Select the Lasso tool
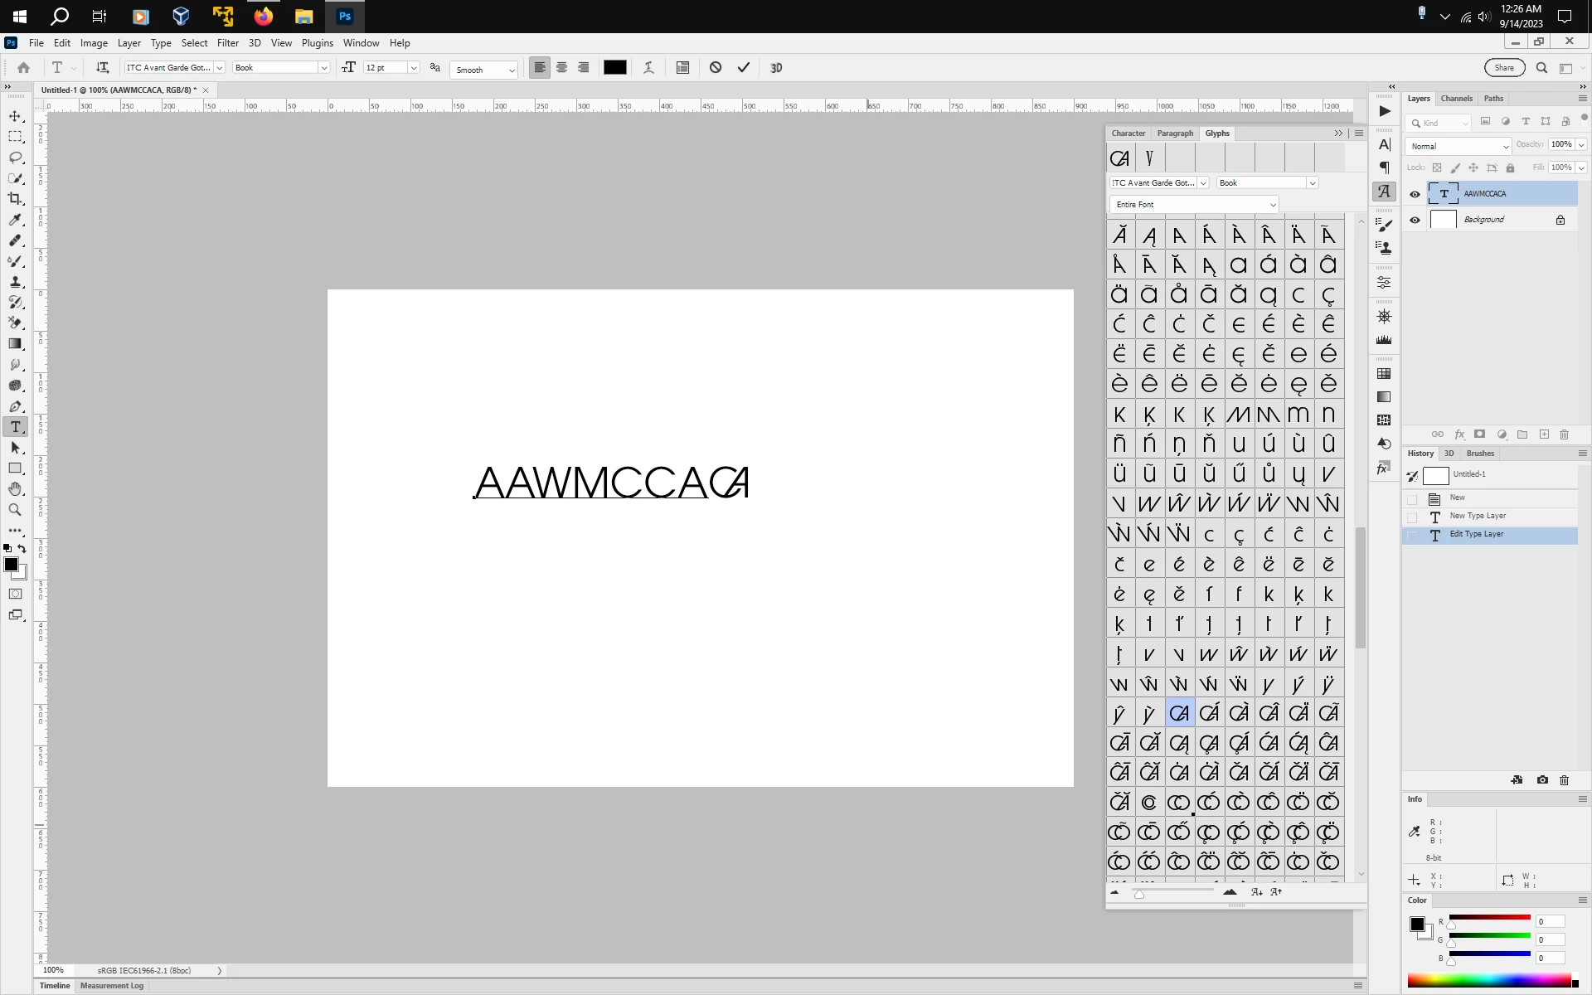1592x995 pixels. (15, 158)
